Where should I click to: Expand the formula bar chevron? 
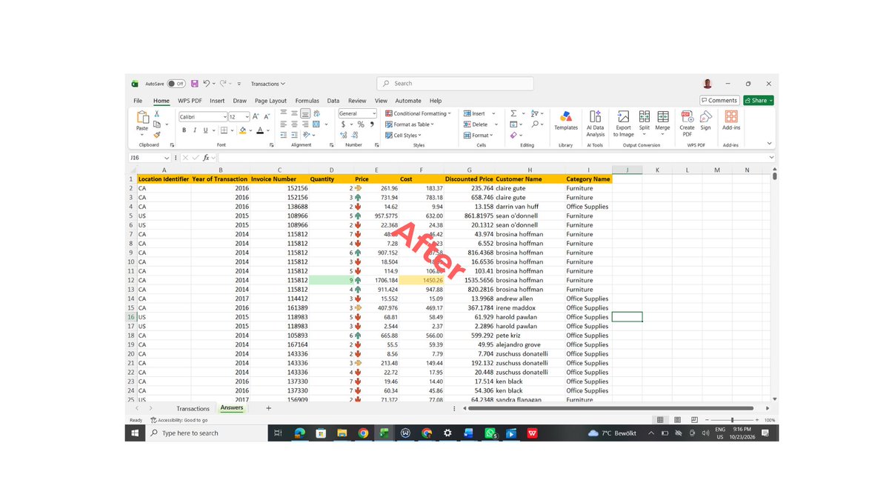pyautogui.click(x=771, y=158)
